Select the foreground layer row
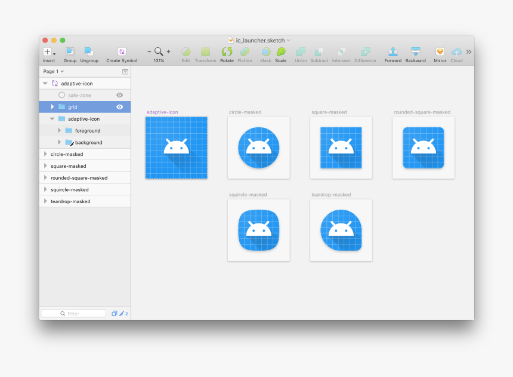 [x=85, y=130]
